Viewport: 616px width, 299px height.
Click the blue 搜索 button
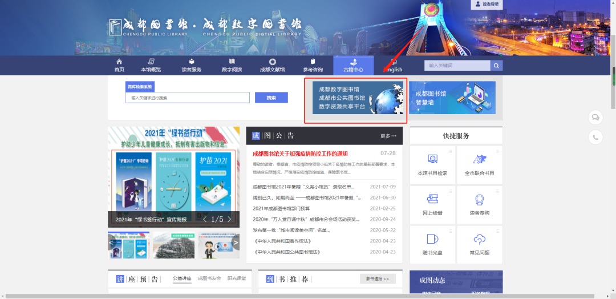click(271, 98)
